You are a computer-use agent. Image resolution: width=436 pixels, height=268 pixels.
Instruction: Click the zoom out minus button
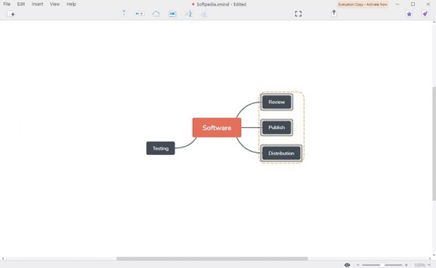tap(358, 265)
